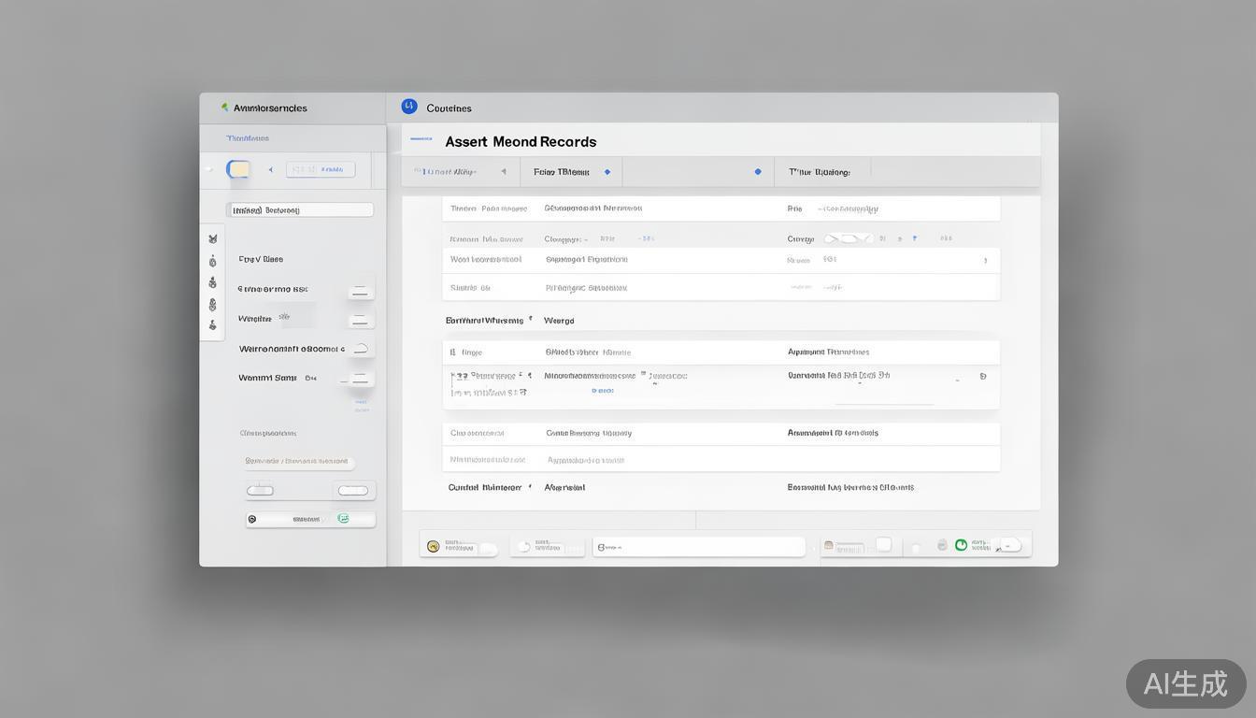
Task: Select the bottom icon in the left vertical strip
Action: (212, 325)
